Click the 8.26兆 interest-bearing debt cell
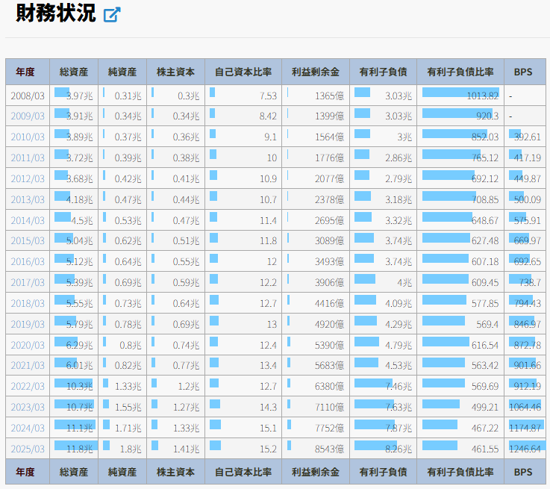Viewport: 550px width, 489px height. point(383,449)
